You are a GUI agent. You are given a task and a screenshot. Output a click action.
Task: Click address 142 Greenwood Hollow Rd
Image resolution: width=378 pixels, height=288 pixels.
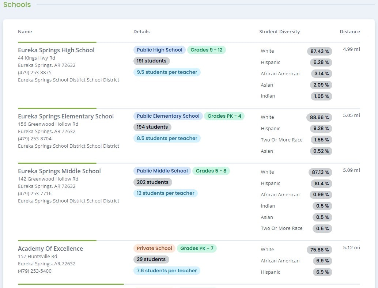pos(48,179)
